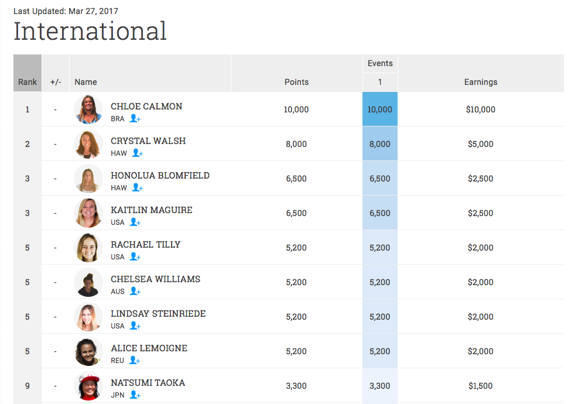Open Chloe Calmon's profile photo
Viewport: 575px width, 404px height.
tap(89, 109)
